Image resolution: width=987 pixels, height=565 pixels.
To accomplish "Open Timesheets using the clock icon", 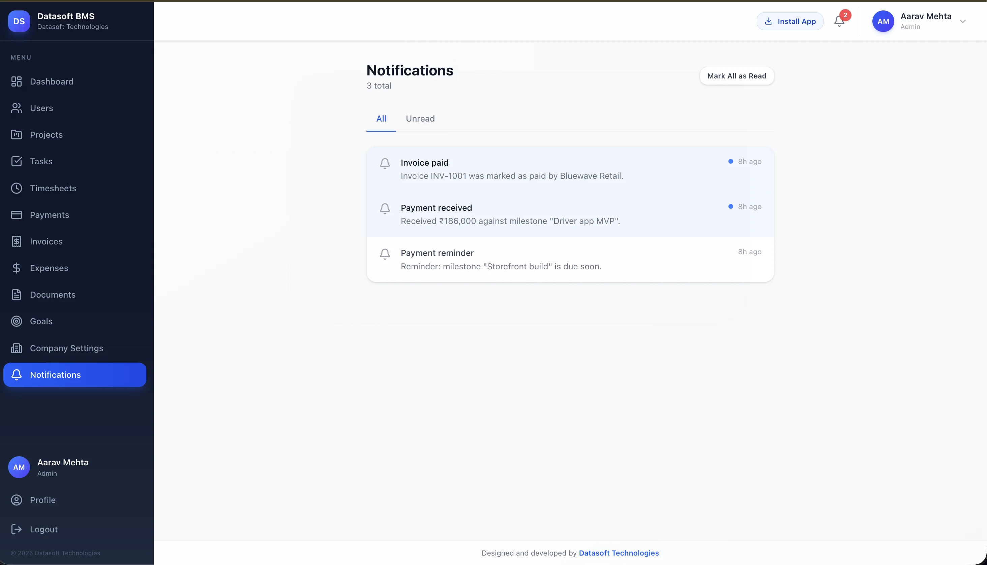I will pyautogui.click(x=16, y=188).
